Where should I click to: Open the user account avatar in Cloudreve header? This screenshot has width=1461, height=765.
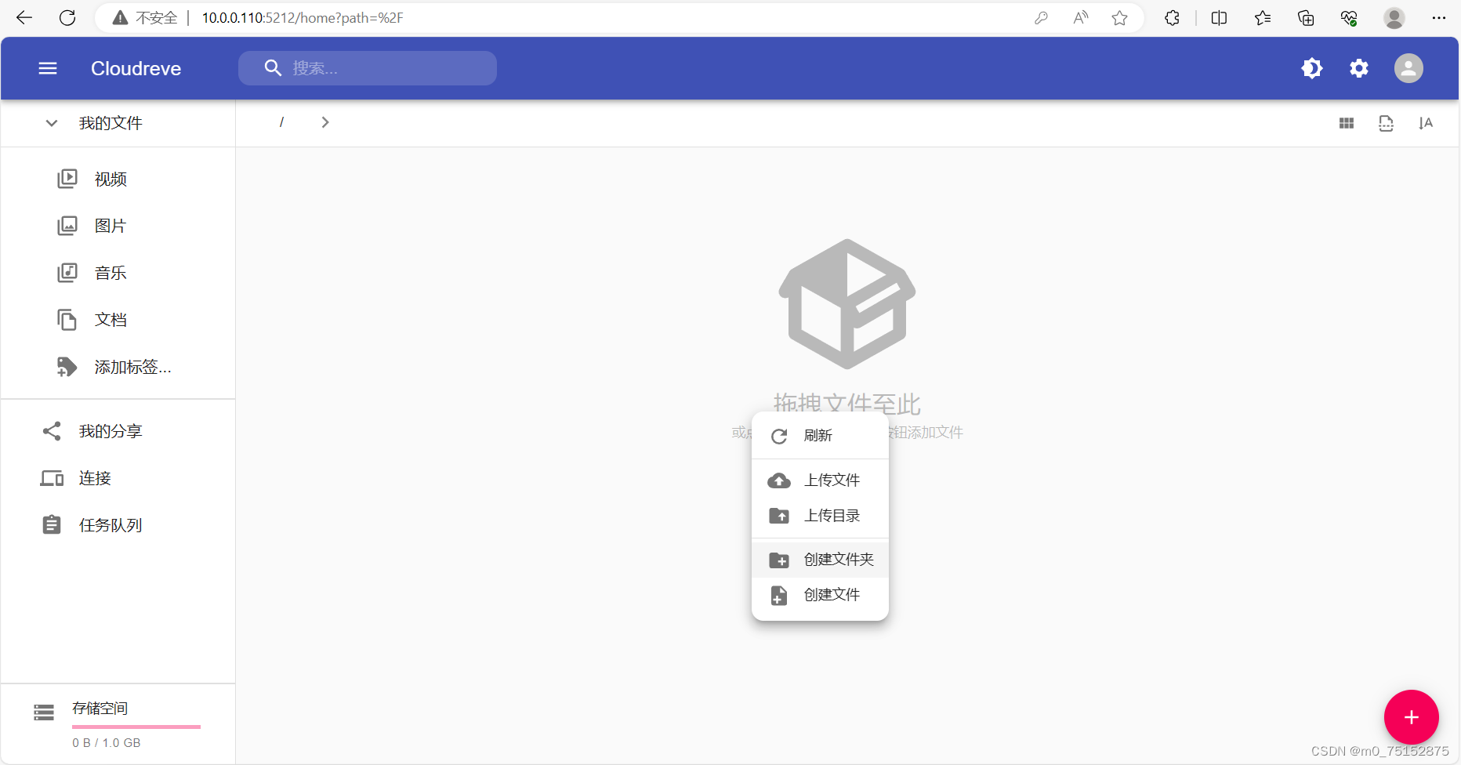click(x=1408, y=68)
